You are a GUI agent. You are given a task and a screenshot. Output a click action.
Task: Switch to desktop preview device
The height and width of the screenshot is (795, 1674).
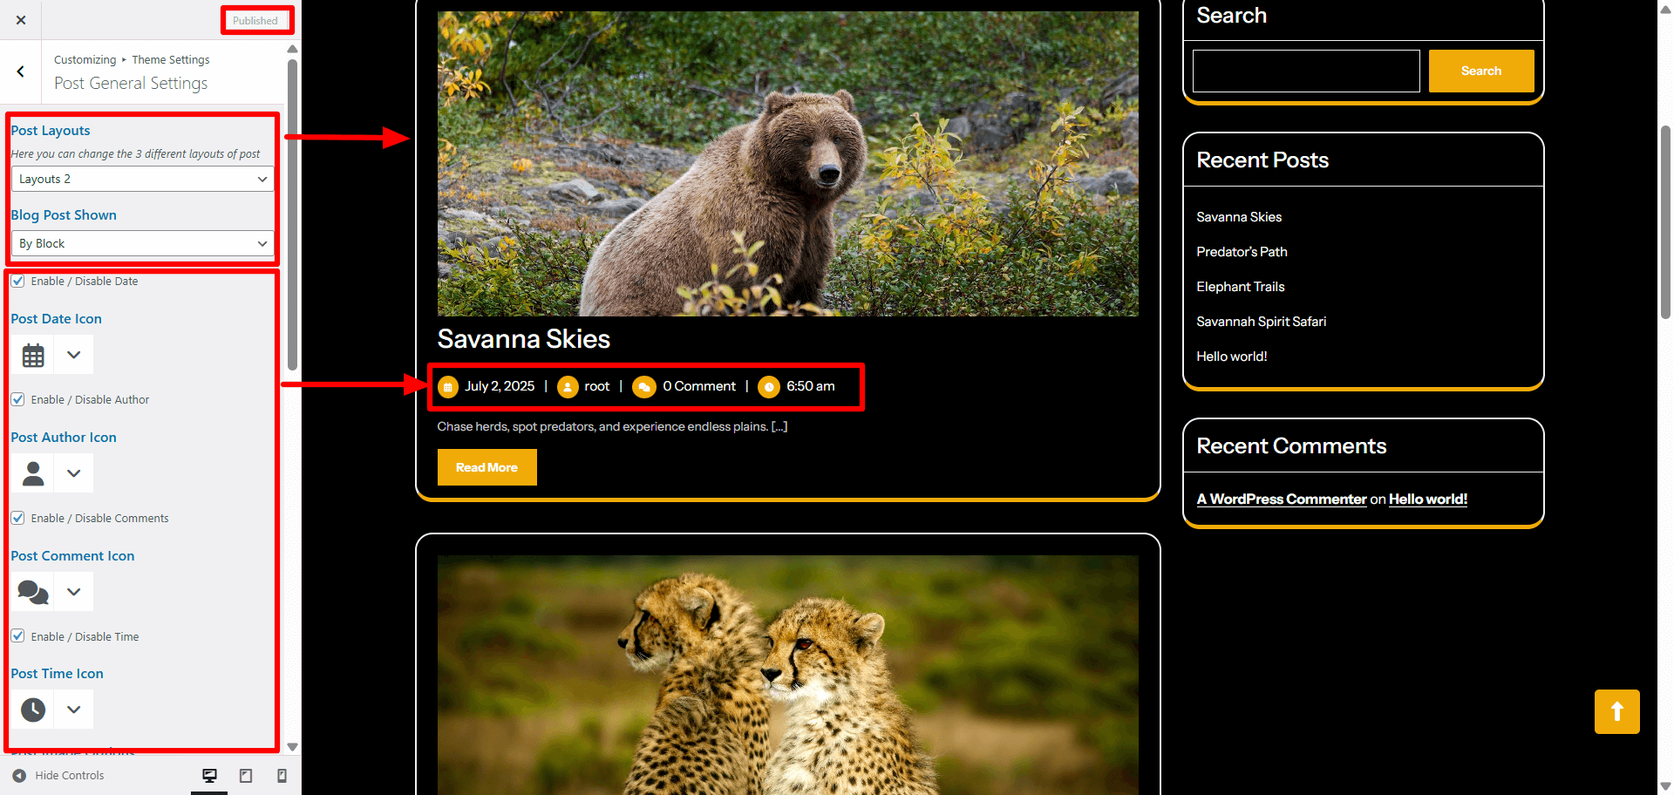click(x=209, y=775)
